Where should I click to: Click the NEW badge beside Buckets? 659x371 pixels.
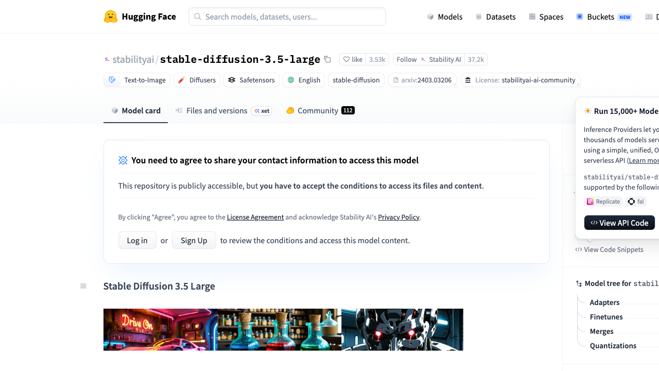pos(625,17)
